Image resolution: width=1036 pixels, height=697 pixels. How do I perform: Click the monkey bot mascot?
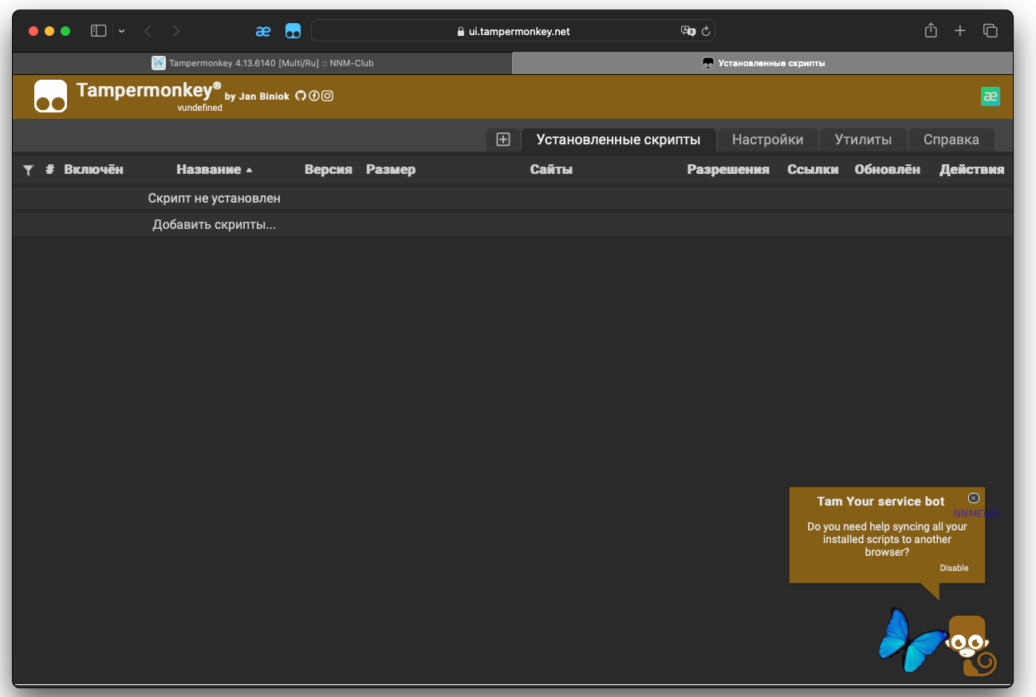click(x=969, y=645)
